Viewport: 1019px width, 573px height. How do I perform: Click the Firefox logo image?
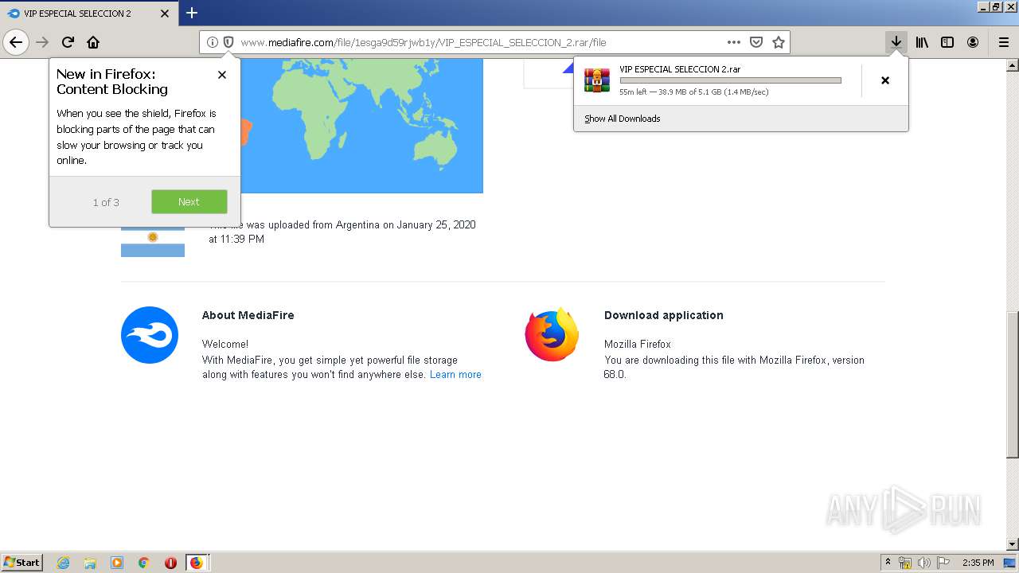(x=552, y=334)
